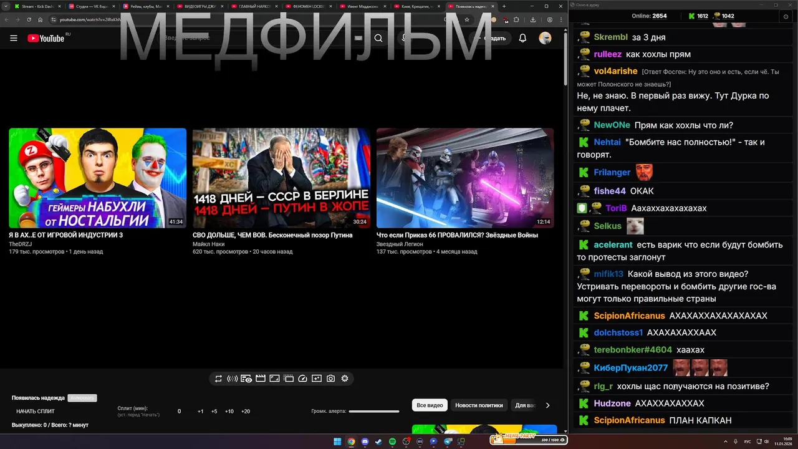Screen dimensions: 798x449
Task: Click the rectangle frame icon in player toolbar
Action: click(274, 379)
